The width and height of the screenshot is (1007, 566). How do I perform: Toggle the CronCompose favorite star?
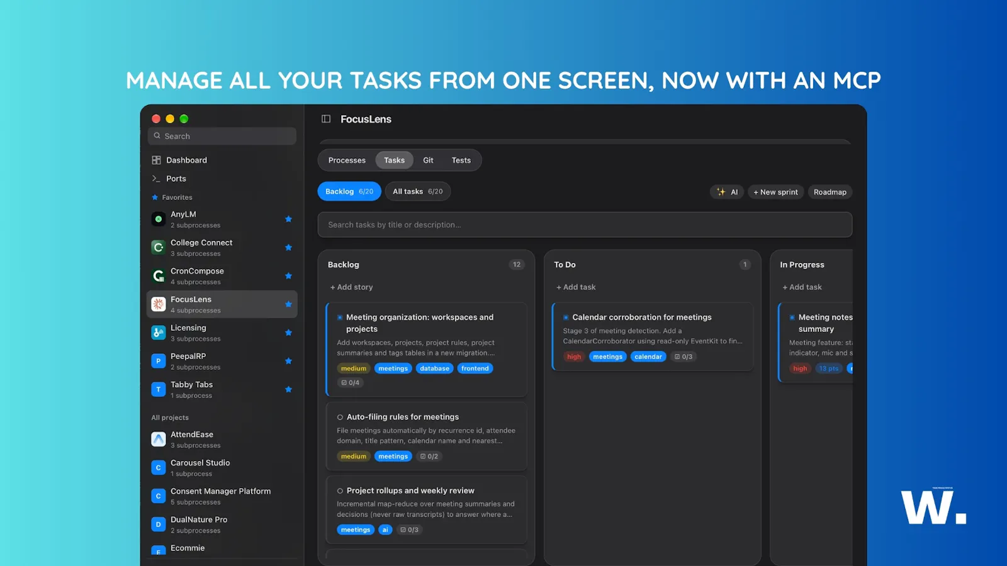288,275
